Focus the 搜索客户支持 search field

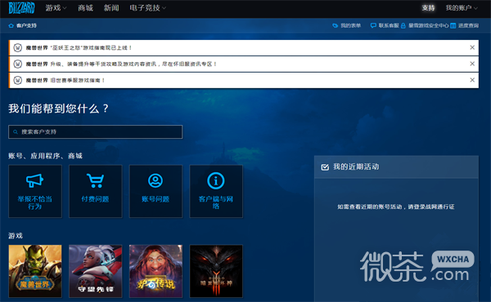(x=96, y=131)
